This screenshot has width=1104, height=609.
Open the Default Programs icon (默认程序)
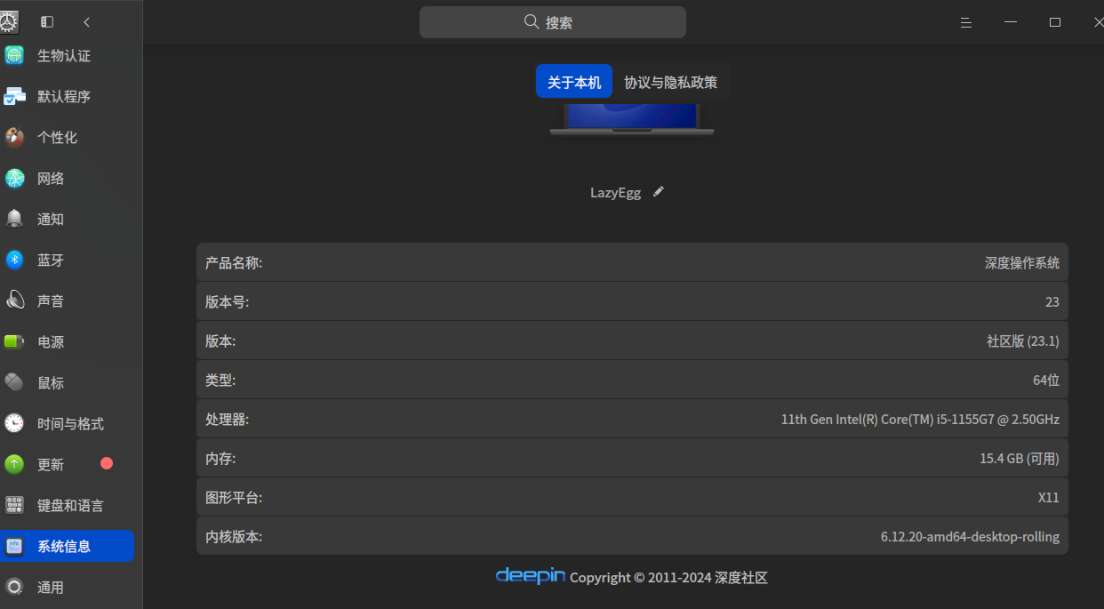point(14,97)
